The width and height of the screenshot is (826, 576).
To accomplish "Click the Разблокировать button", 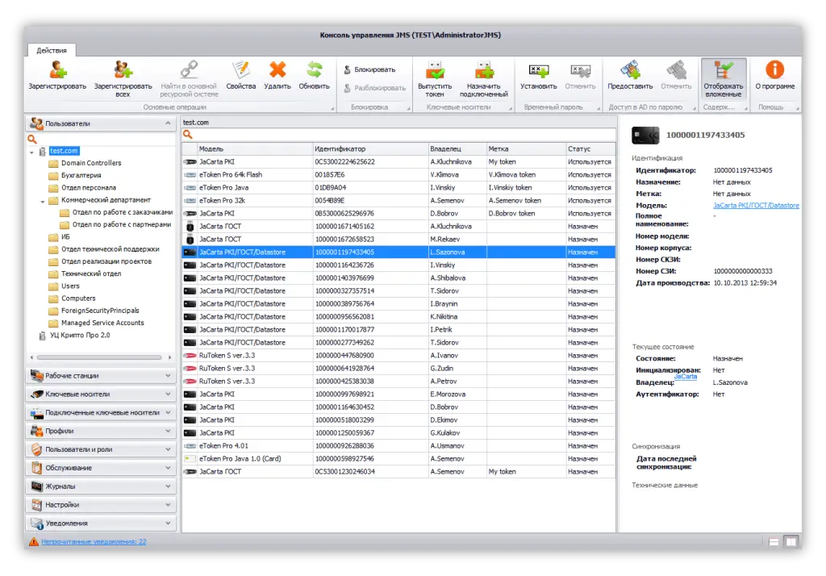I will [374, 88].
